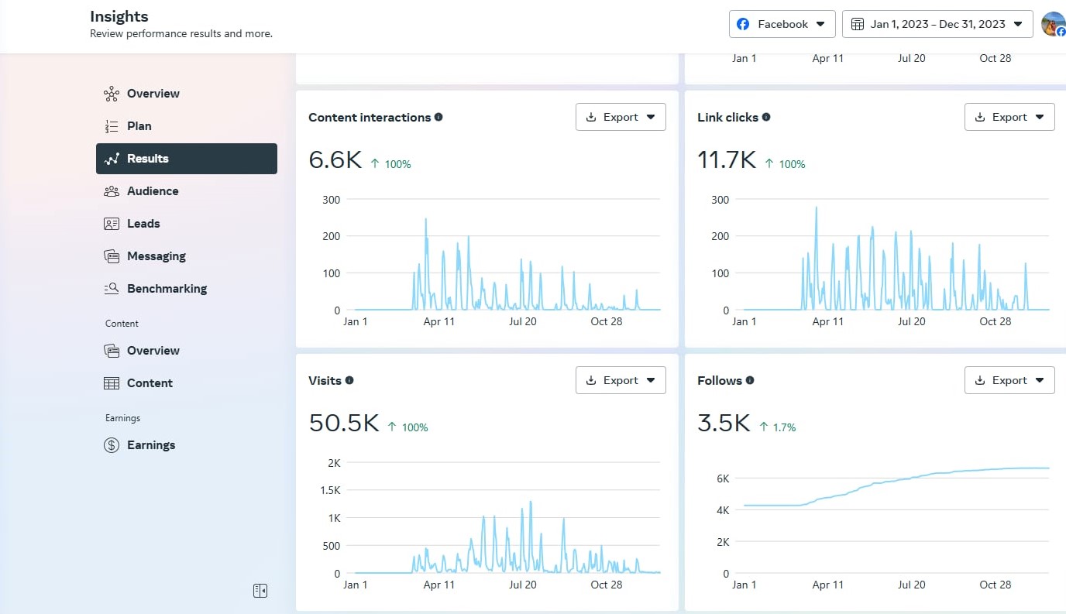The image size is (1066, 614).
Task: Click the Earnings dollar icon
Action: pos(112,445)
